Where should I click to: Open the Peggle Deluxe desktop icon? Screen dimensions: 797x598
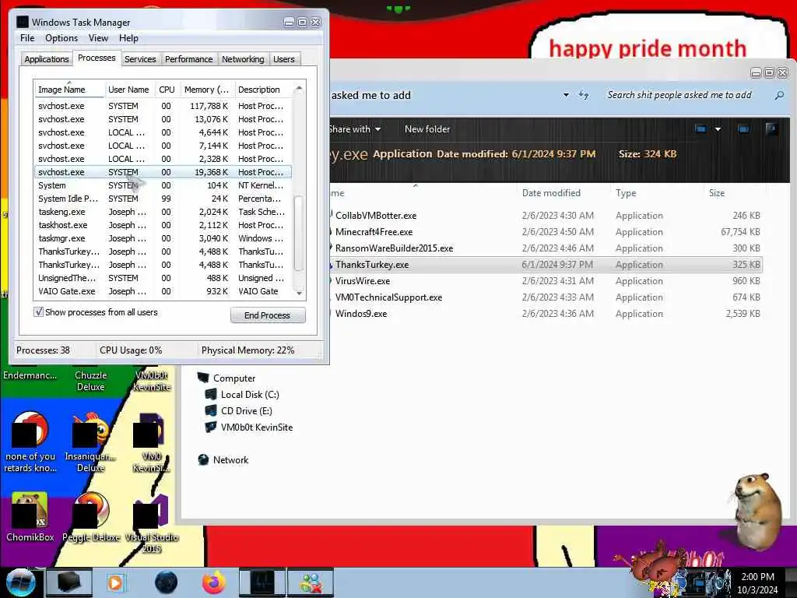(x=91, y=516)
